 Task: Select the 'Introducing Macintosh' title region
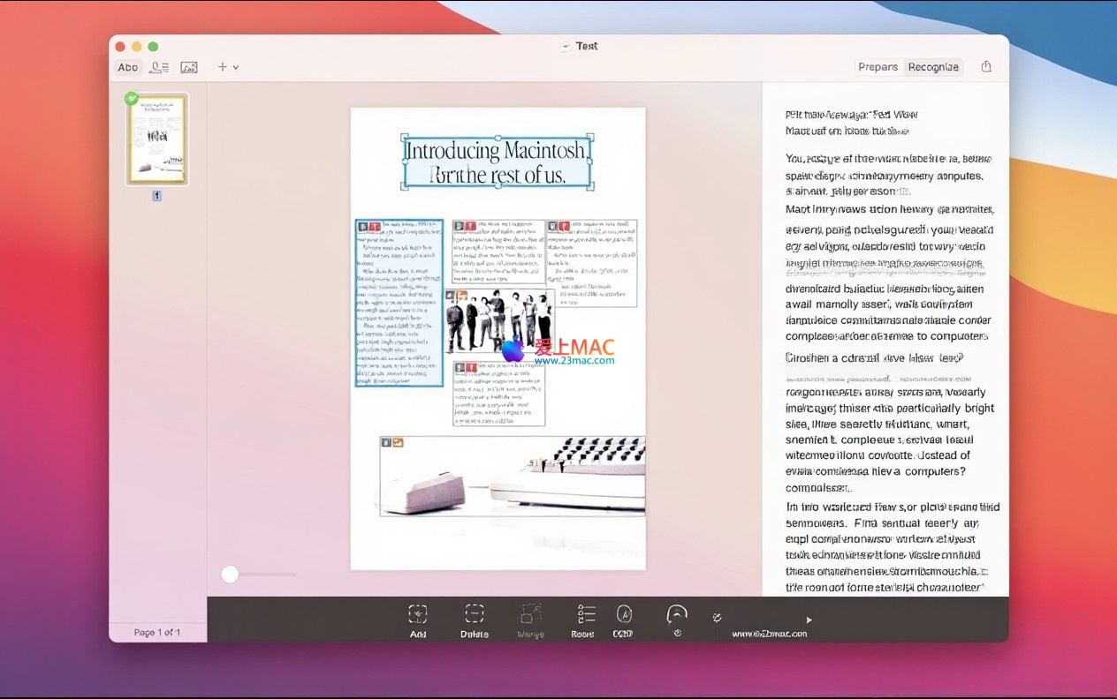tap(497, 162)
